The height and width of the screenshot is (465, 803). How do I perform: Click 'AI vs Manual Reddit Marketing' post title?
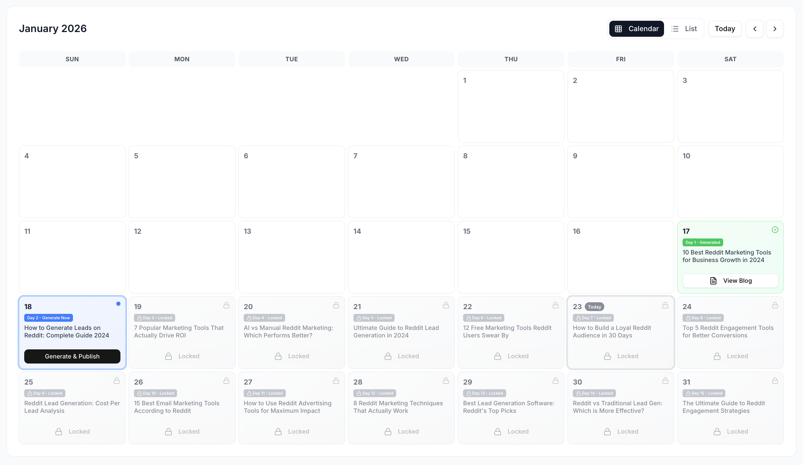[x=288, y=331]
